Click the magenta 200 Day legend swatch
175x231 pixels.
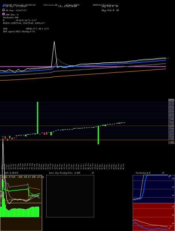coord(3,14)
